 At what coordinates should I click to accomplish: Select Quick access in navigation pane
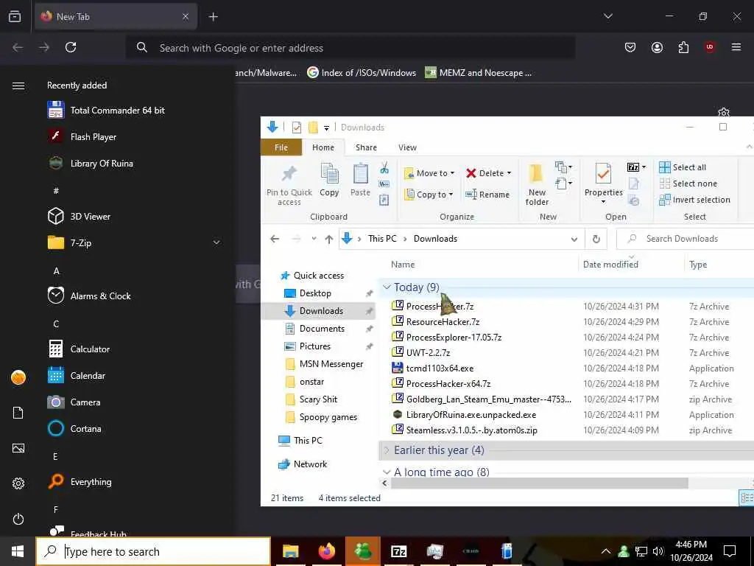coord(312,276)
